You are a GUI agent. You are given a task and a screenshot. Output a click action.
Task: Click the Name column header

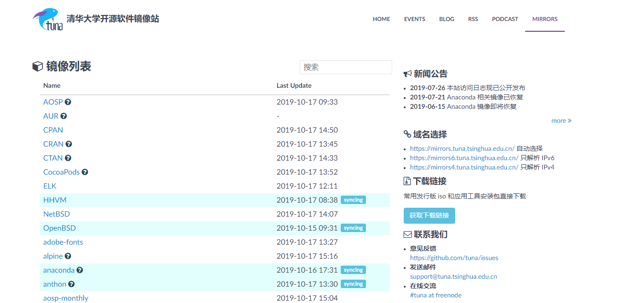[52, 85]
